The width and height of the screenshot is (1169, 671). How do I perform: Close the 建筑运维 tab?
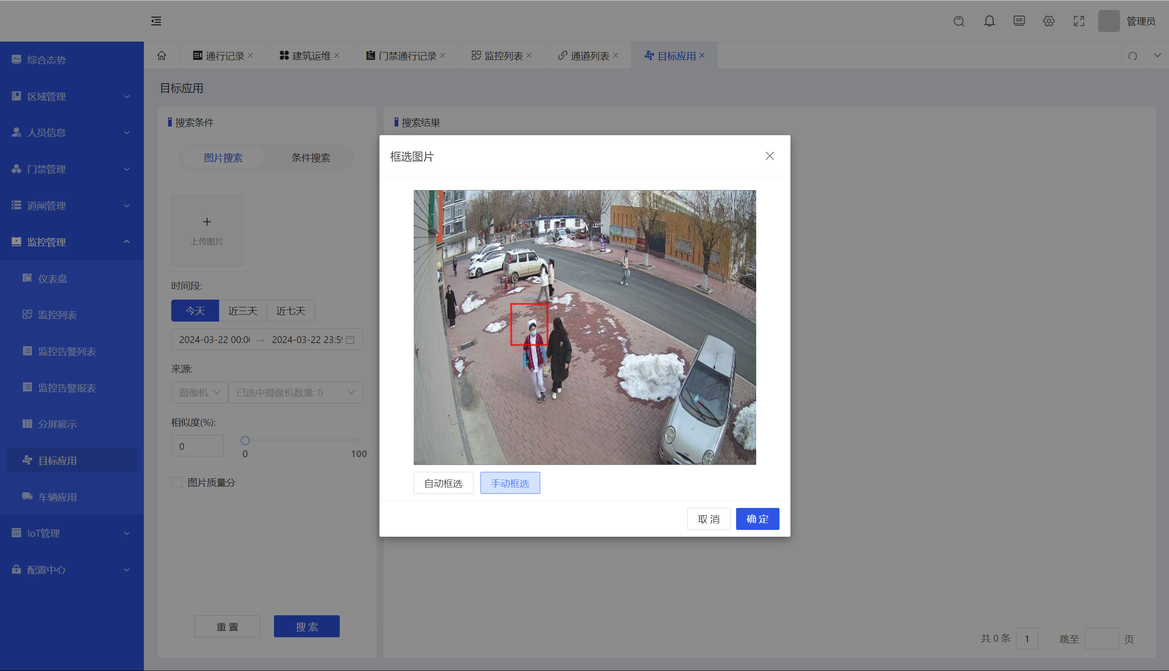coord(337,55)
